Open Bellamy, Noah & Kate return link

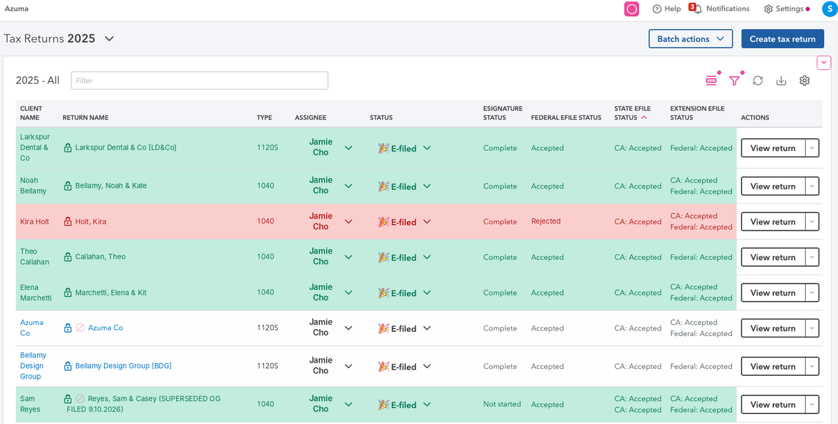coord(111,186)
